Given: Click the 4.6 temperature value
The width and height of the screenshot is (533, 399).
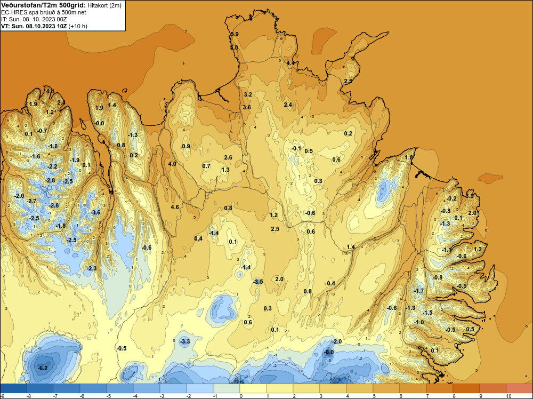Looking at the screenshot, I should pyautogui.click(x=175, y=207).
